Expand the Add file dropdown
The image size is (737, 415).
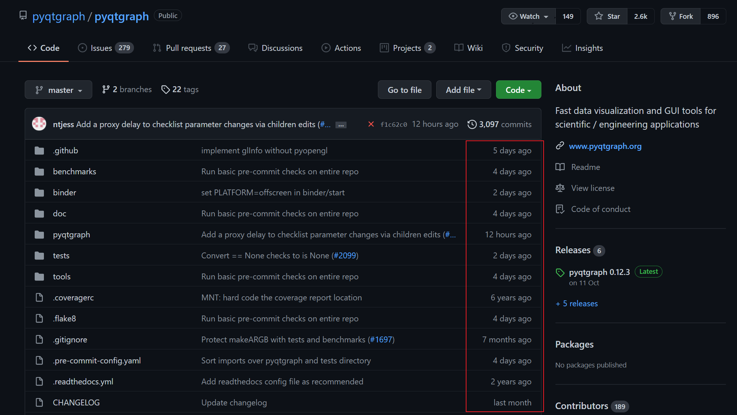coord(463,90)
